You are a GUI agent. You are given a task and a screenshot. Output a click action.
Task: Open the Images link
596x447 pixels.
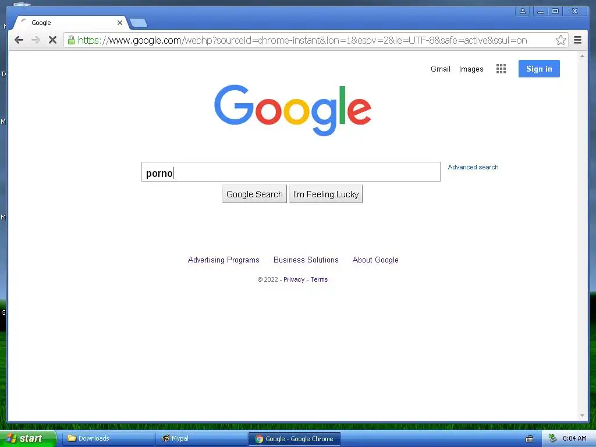click(471, 69)
